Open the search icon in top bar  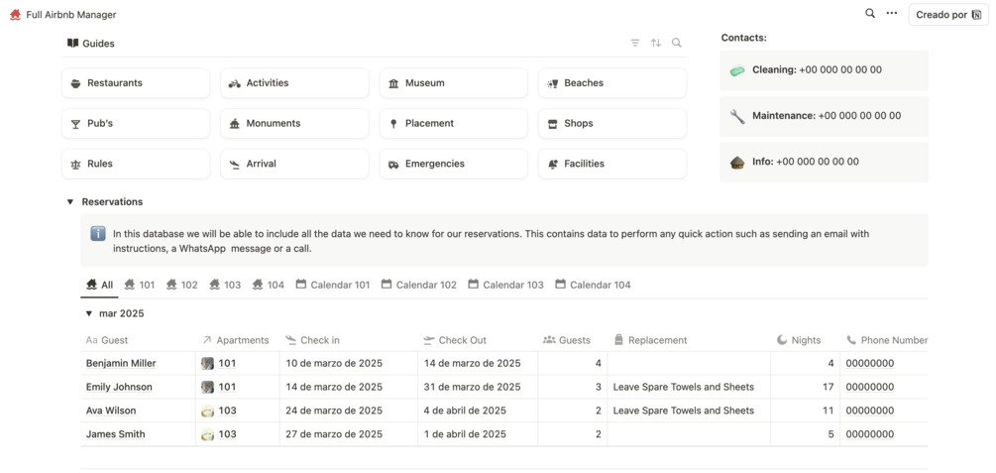pyautogui.click(x=870, y=14)
